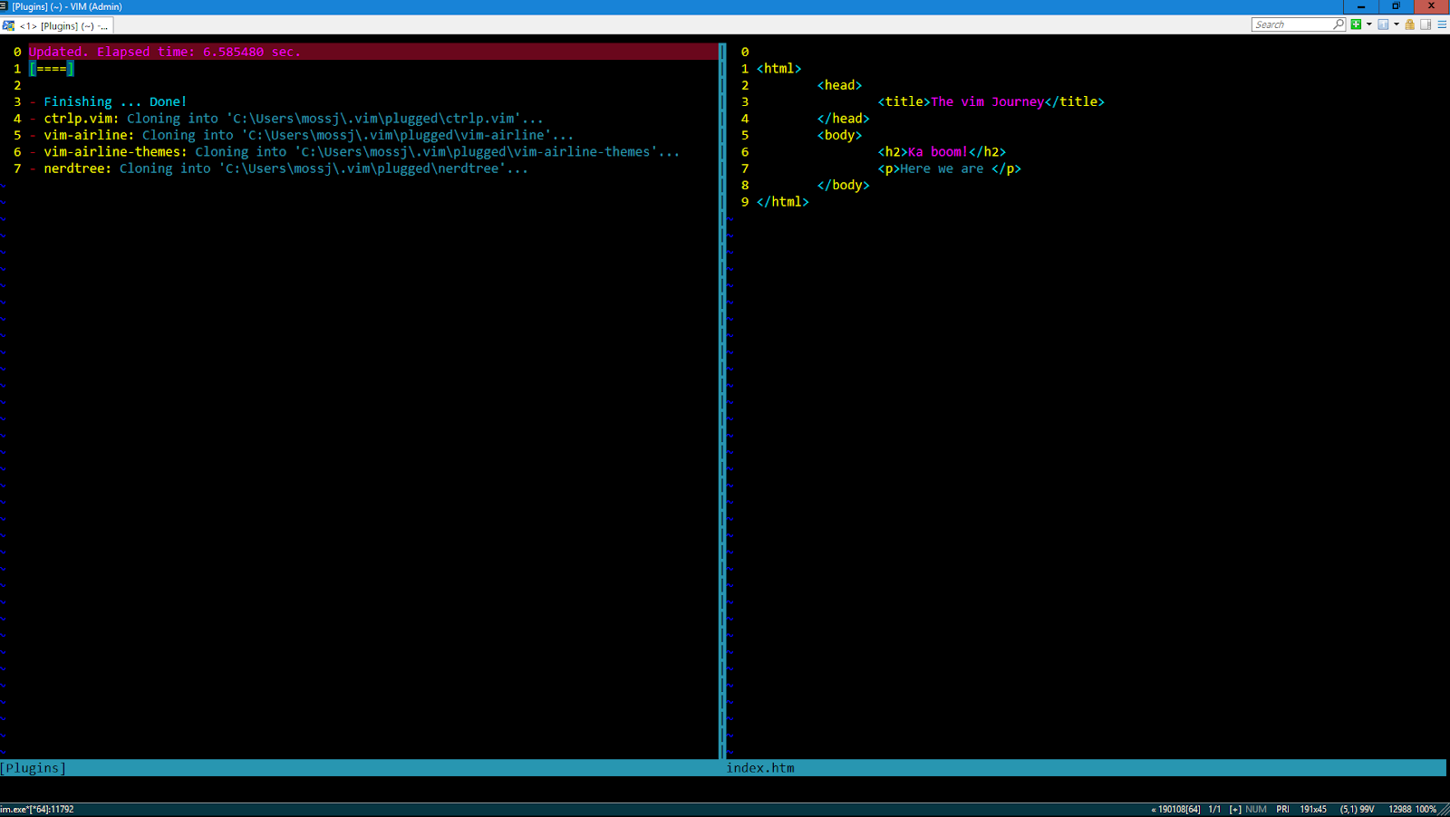
Task: Click the ConEmu icon in the title bar
Action: pos(5,6)
